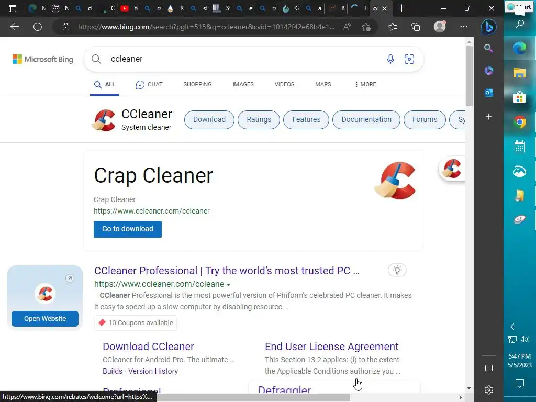Switch to the IMAGES tab

pos(243,84)
